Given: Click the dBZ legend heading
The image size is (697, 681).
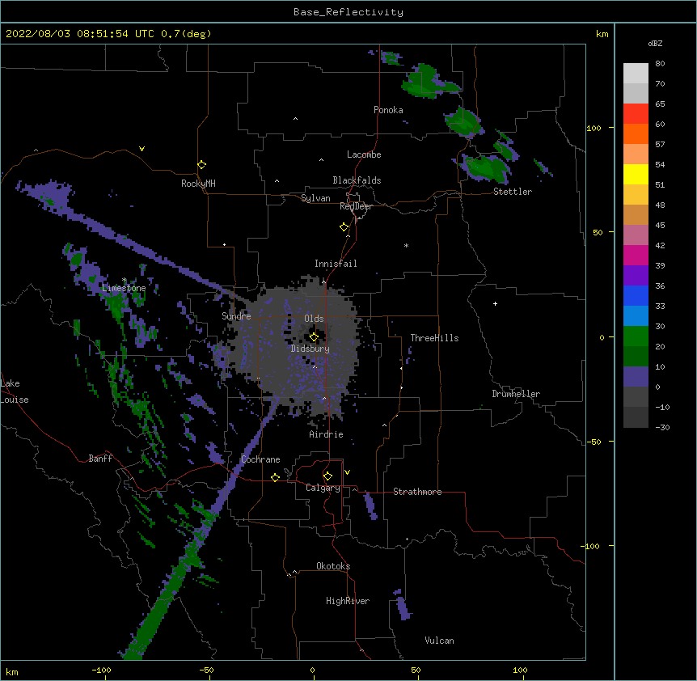Looking at the screenshot, I should tap(655, 43).
